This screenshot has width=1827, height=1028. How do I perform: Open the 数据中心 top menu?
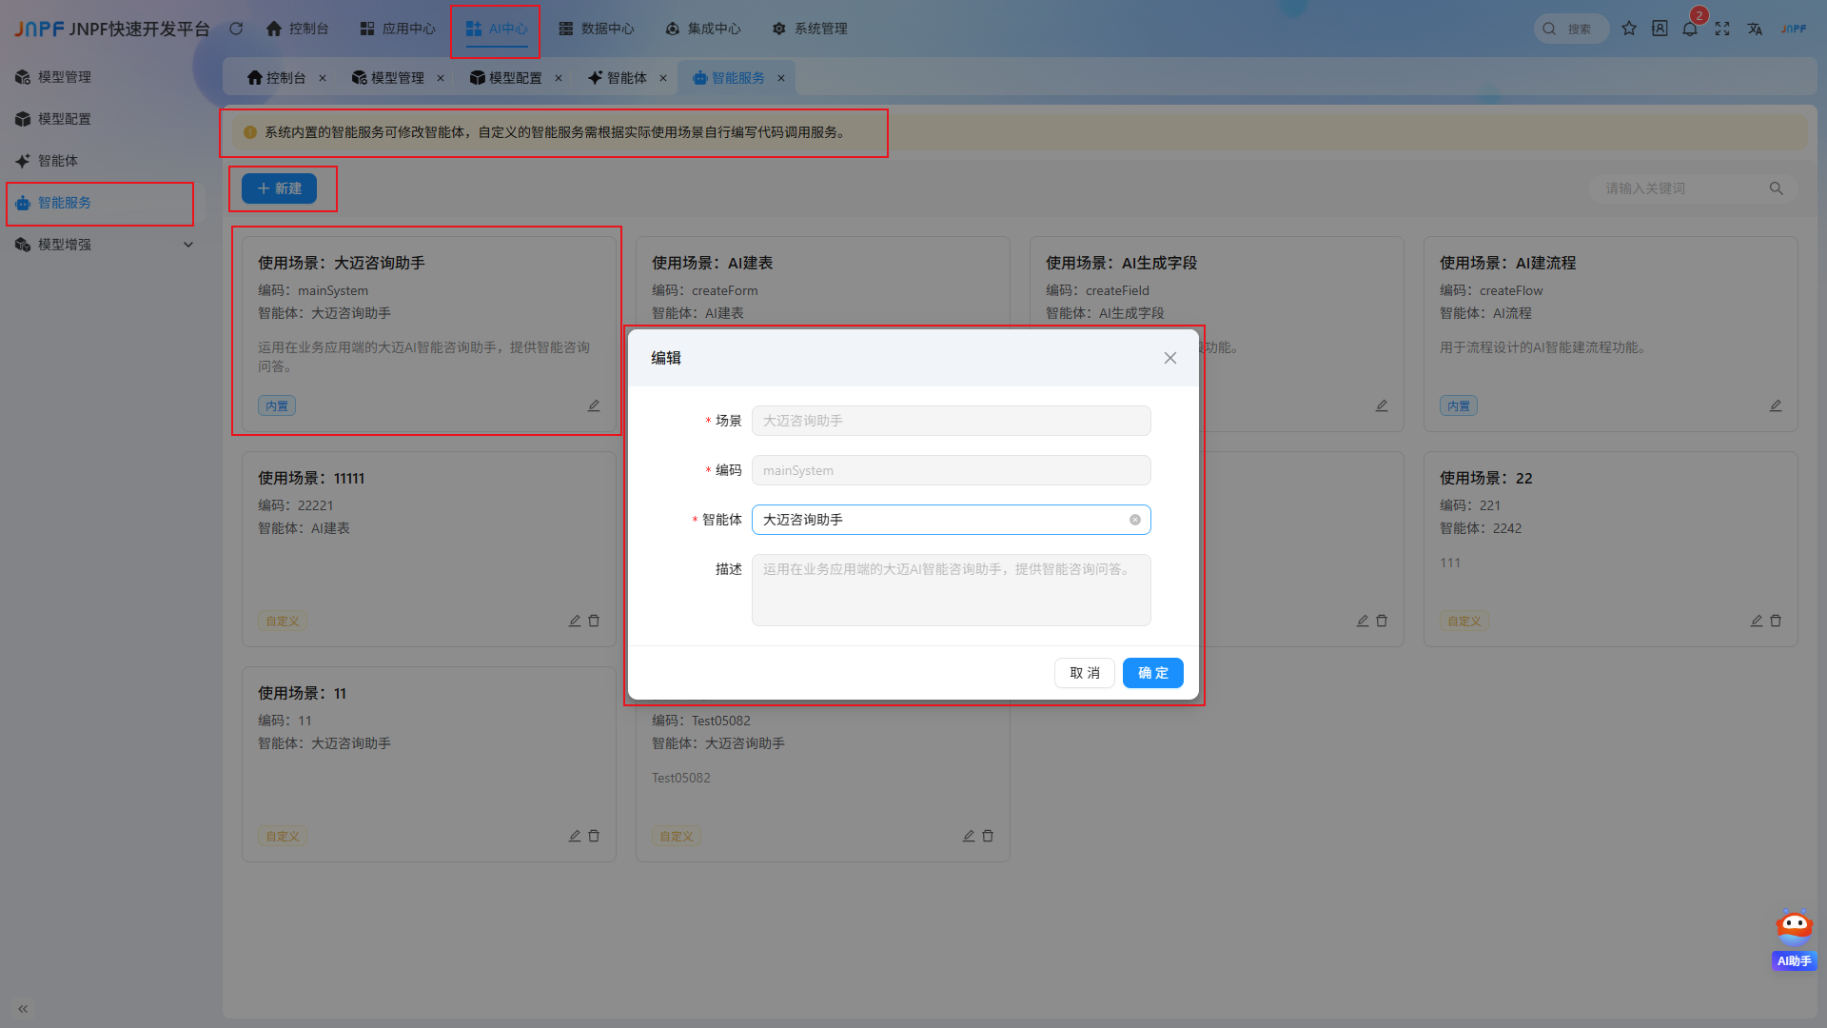pos(597,29)
